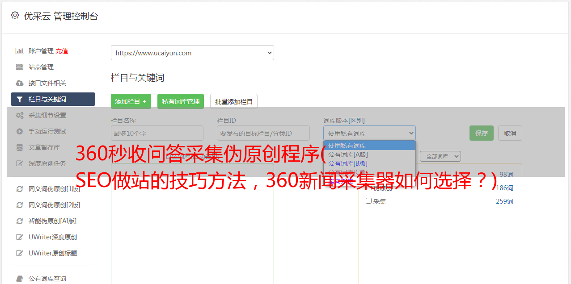Click the filter icon of 栏目与关键词
Screen dimensions: 571x284
pyautogui.click(x=19, y=99)
